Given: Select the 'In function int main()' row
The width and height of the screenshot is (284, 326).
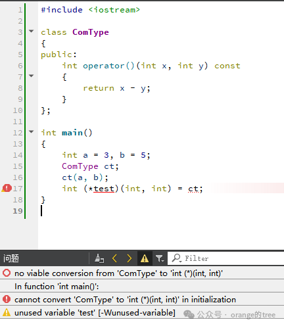Looking at the screenshot, I should (142, 287).
